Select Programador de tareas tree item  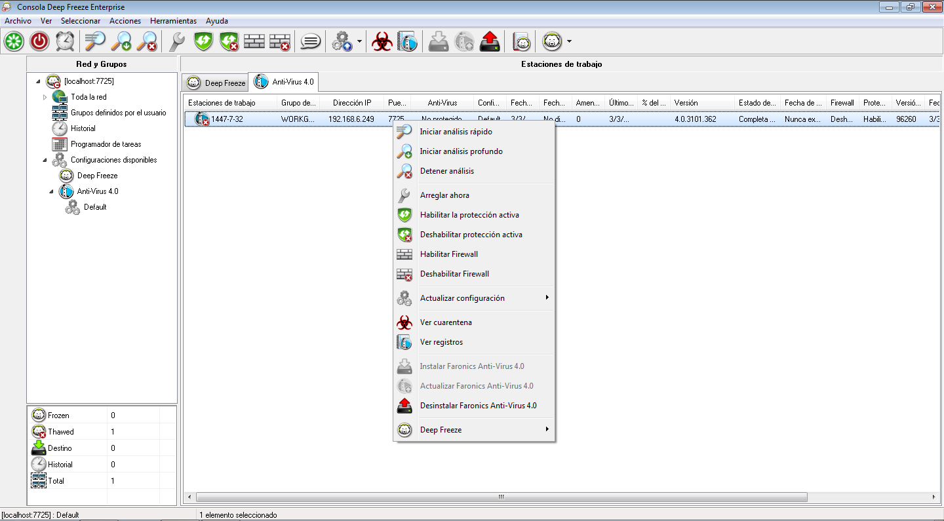point(106,144)
